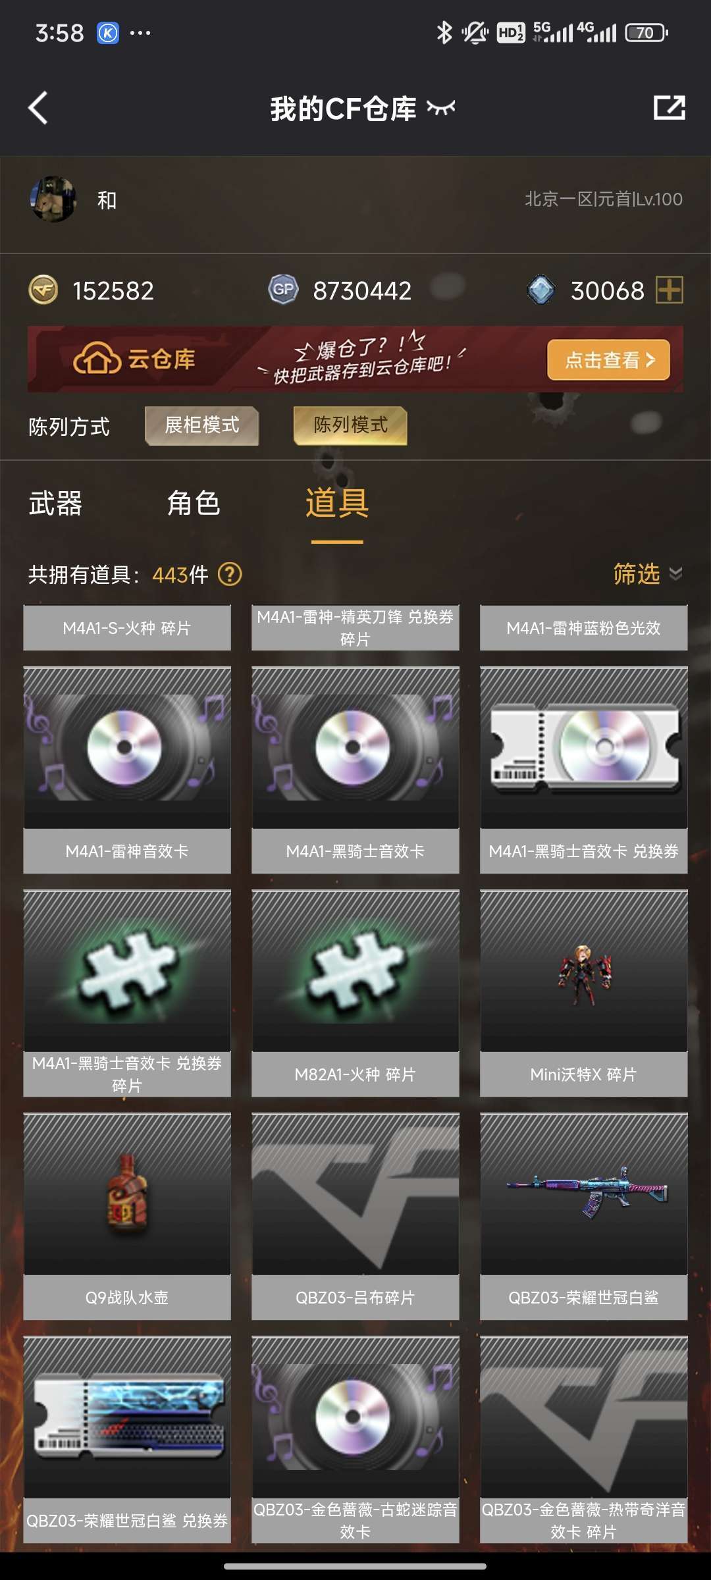This screenshot has height=1580, width=711.
Task: Tap the user avatar picture
Action: click(x=53, y=199)
